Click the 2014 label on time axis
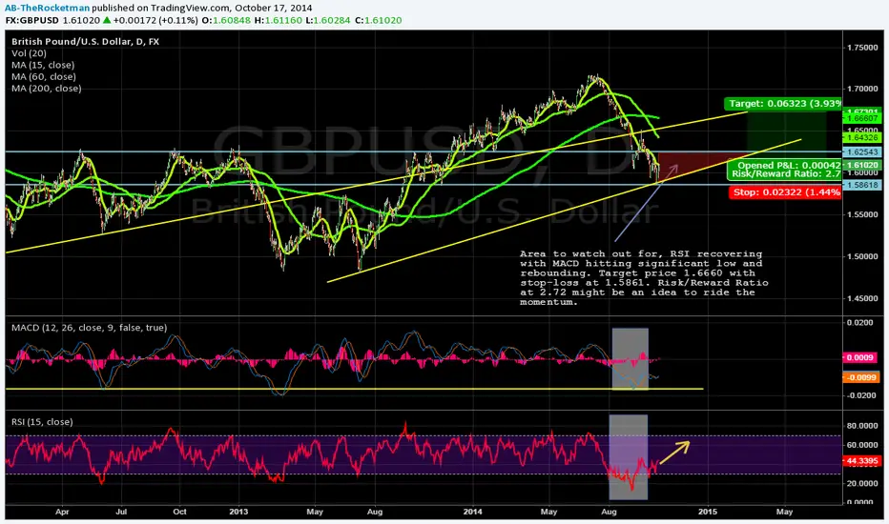 pos(473,513)
